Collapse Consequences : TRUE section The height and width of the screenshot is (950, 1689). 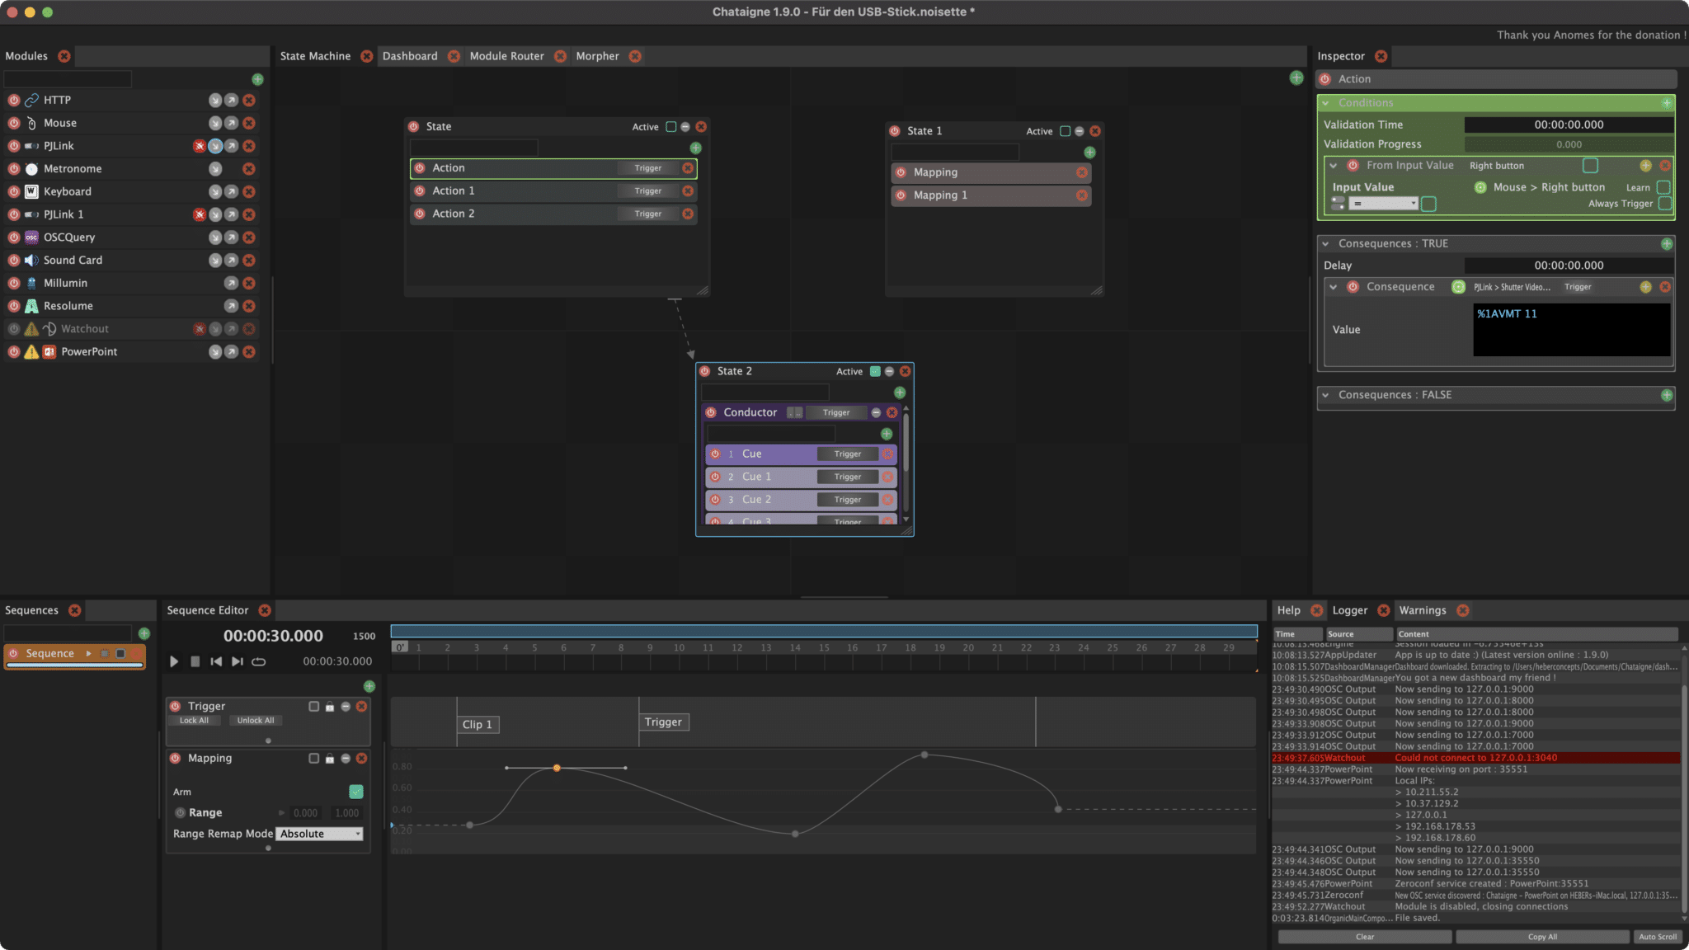(1325, 244)
